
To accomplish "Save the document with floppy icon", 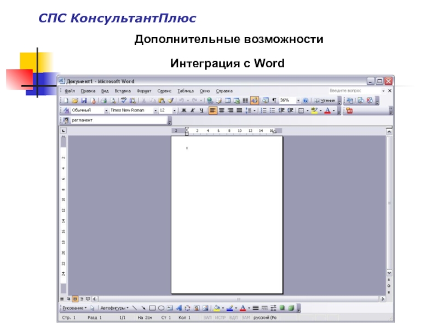I will point(84,101).
